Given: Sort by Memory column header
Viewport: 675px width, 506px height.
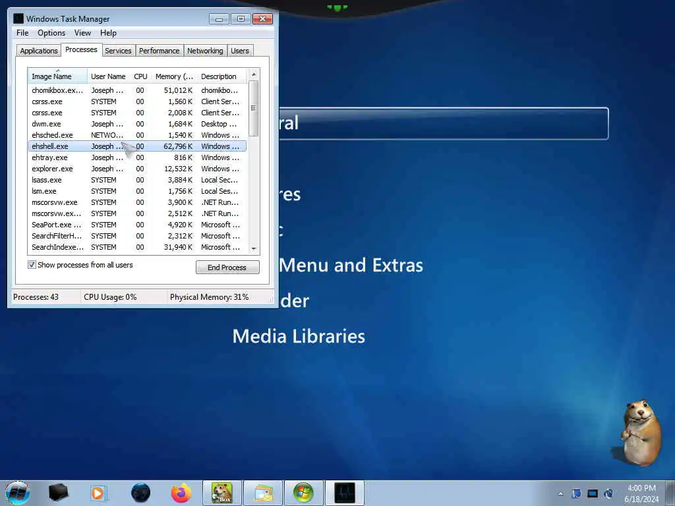Looking at the screenshot, I should [x=174, y=76].
